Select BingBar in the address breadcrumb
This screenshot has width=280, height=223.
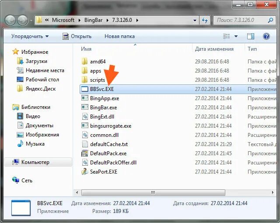[x=93, y=20]
